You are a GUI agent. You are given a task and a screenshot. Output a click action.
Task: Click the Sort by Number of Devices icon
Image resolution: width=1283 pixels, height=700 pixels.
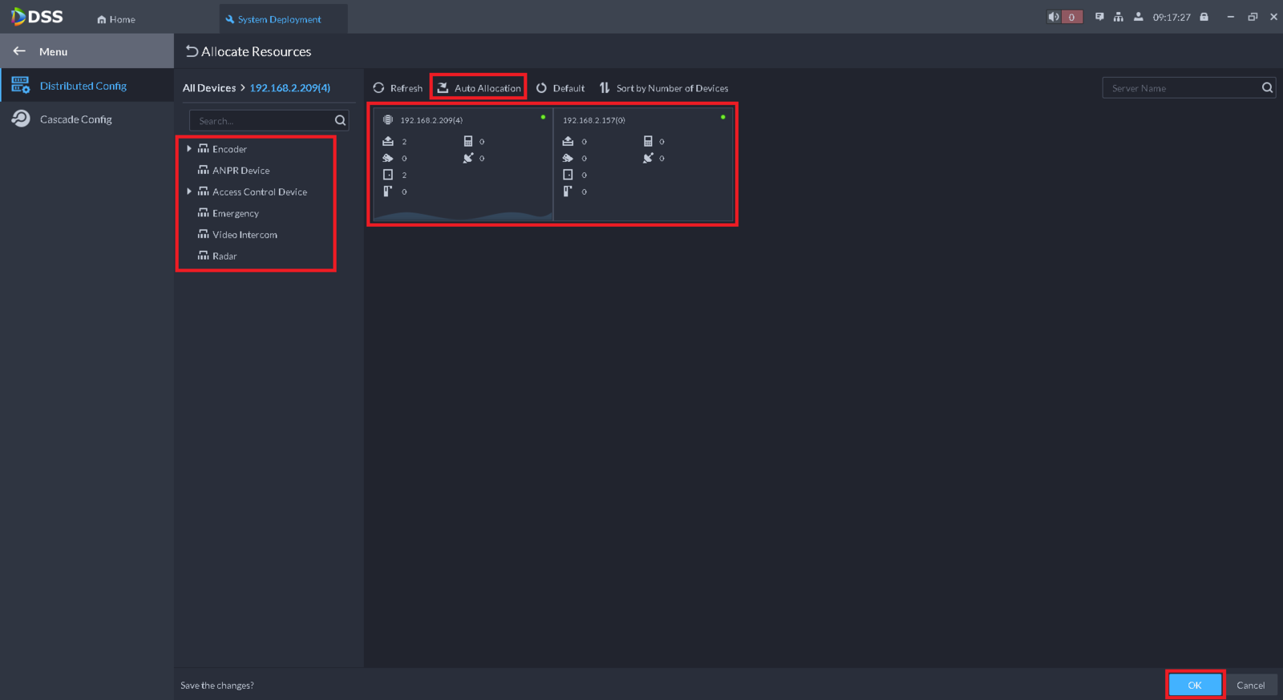605,88
